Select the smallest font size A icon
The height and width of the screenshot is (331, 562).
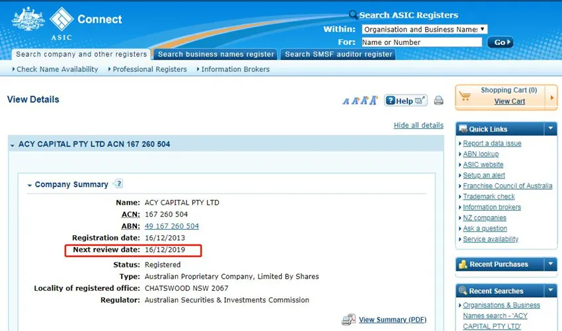[x=346, y=101]
